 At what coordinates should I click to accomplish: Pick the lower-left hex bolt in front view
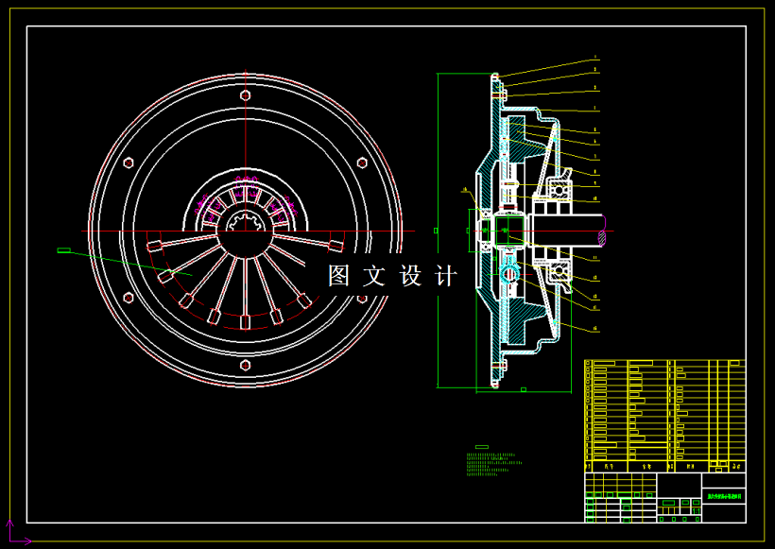(129, 298)
